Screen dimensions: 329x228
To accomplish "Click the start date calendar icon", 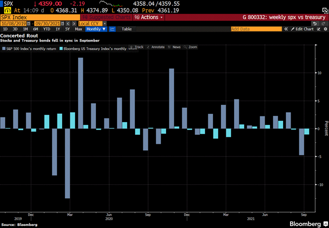I will (30, 24).
